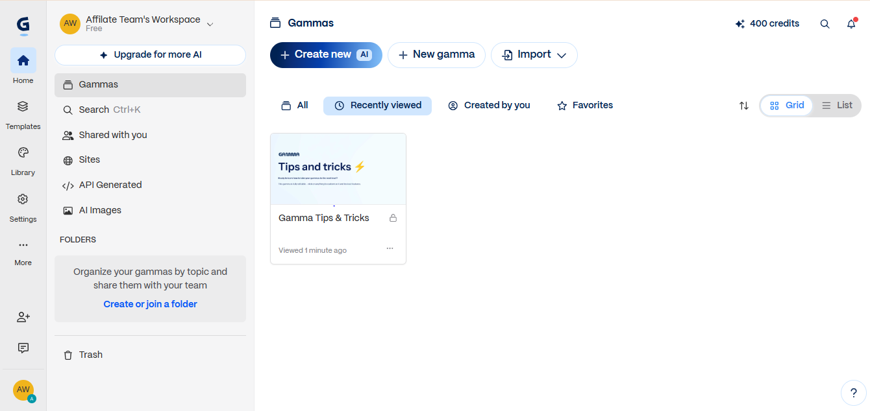
Task: Click FOLDERS section label
Action: click(78, 240)
